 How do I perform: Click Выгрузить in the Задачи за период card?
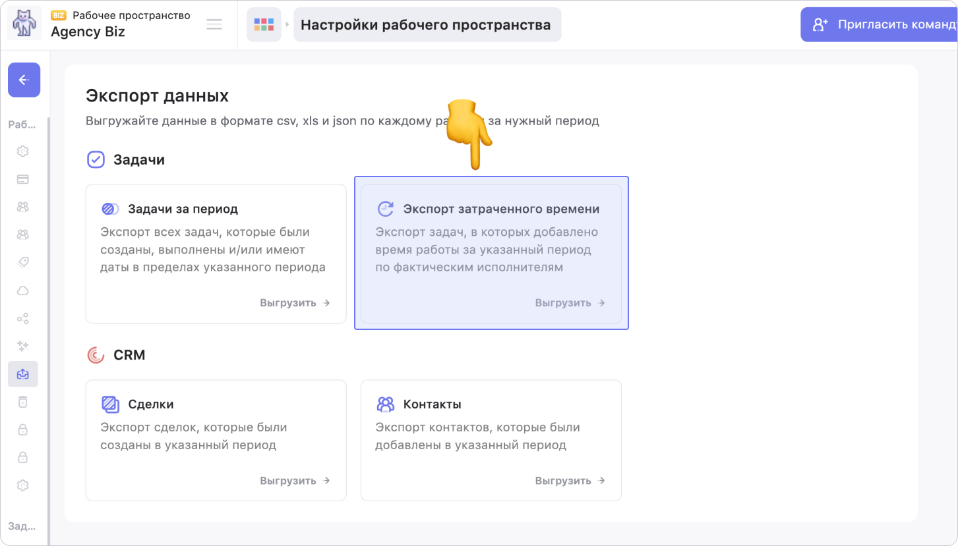click(x=295, y=303)
